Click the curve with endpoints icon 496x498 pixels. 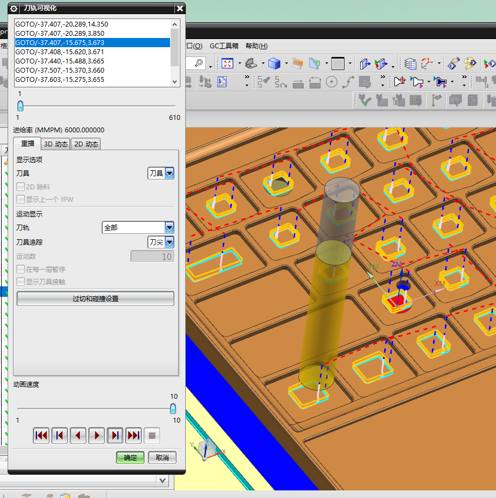click(348, 82)
